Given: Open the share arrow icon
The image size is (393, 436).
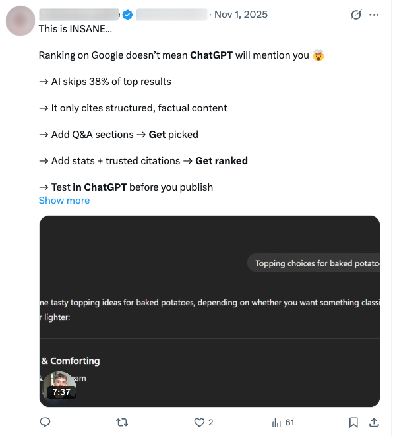Looking at the screenshot, I should 374,422.
